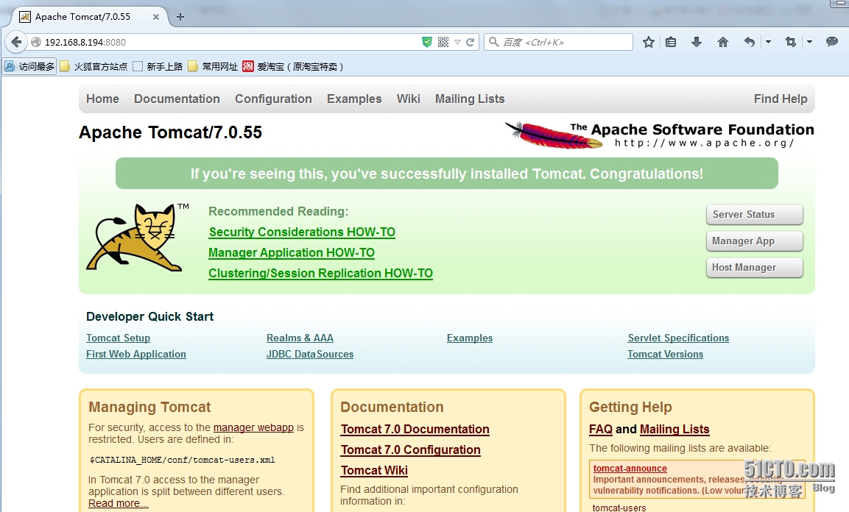Click the Server Status button
This screenshot has width=849, height=512.
click(754, 215)
